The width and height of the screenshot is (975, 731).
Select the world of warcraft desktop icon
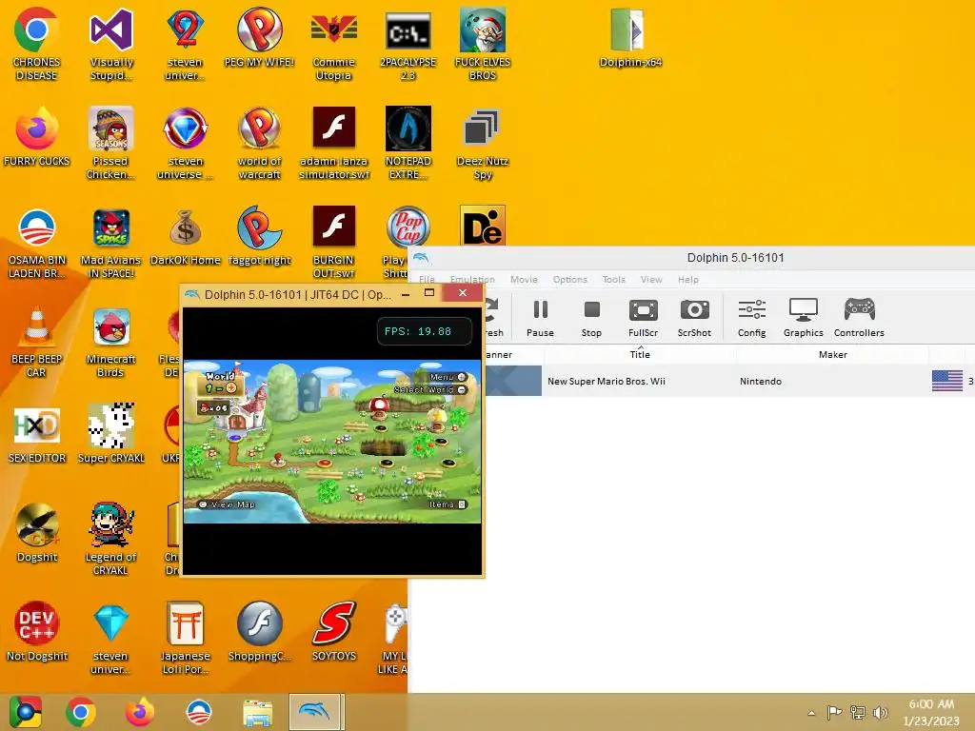tap(259, 143)
